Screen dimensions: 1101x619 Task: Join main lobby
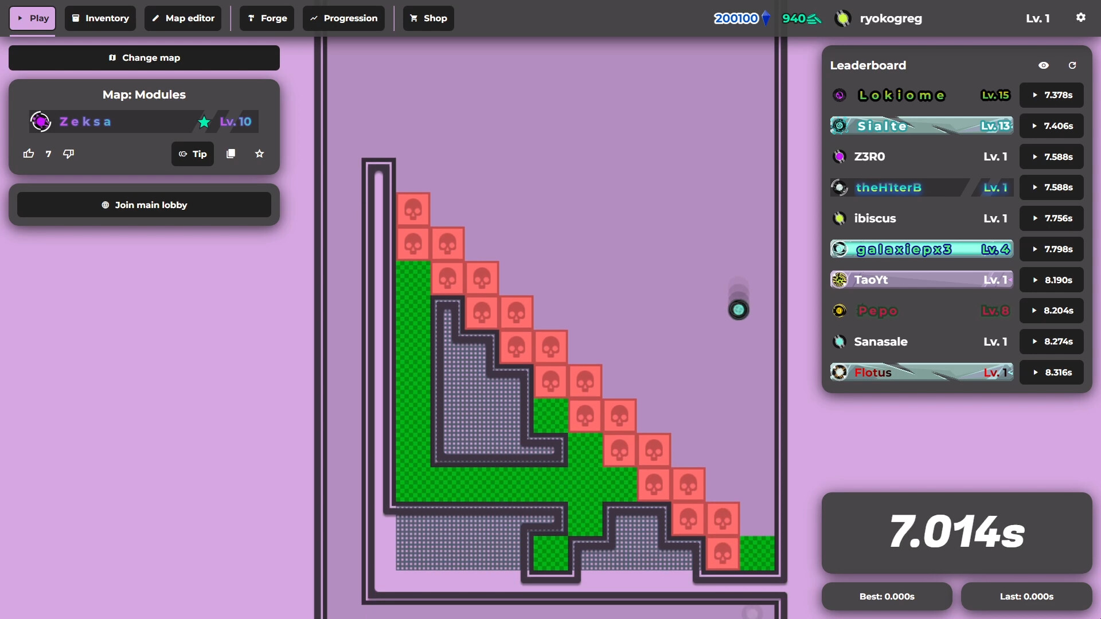pyautogui.click(x=144, y=205)
